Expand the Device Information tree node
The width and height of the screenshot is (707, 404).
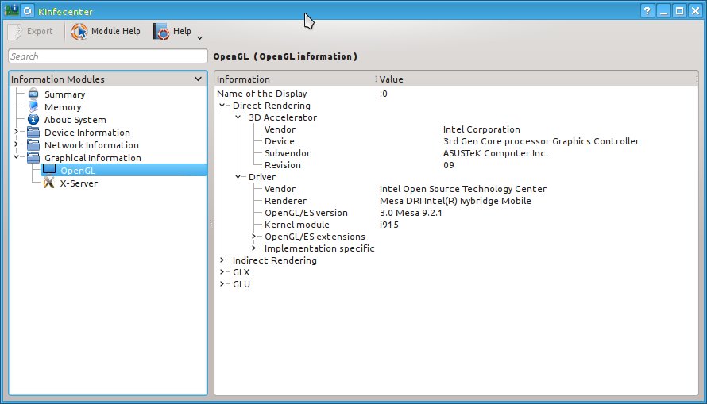[16, 133]
